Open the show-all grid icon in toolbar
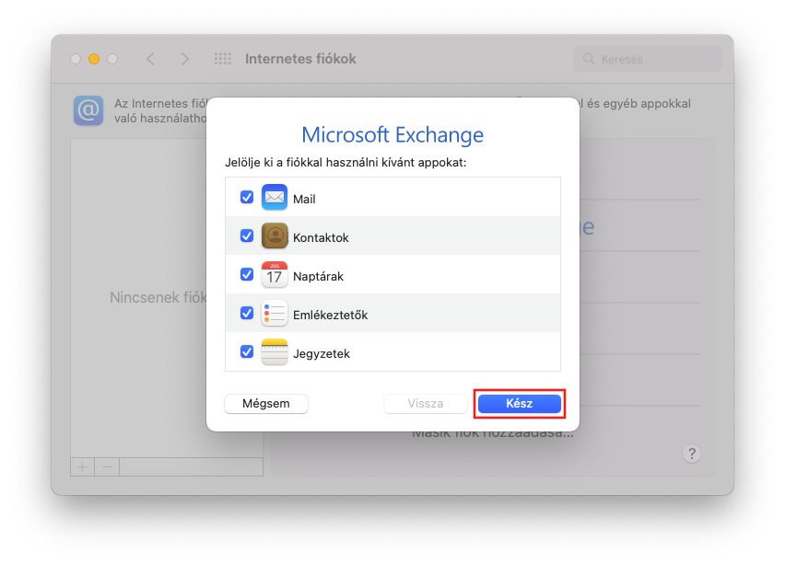This screenshot has height=563, width=785. [223, 59]
